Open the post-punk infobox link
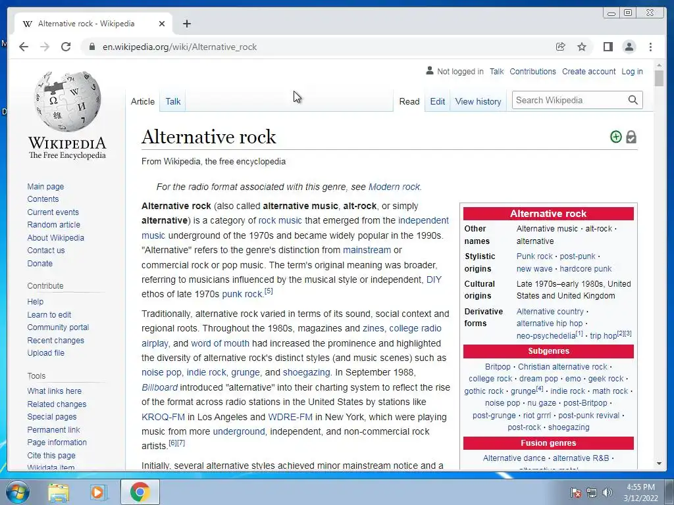The image size is (674, 505). pos(577,256)
